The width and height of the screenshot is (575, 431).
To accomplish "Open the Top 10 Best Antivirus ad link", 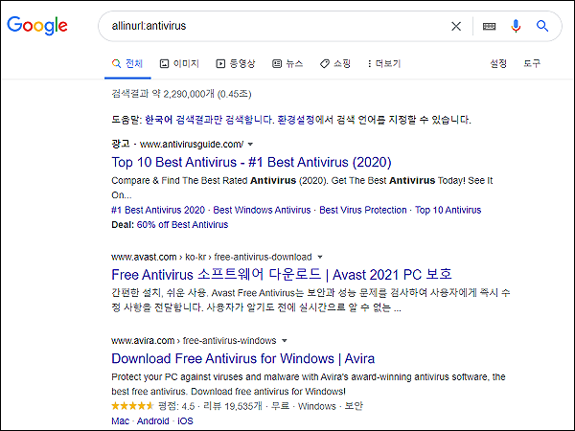I will (251, 162).
